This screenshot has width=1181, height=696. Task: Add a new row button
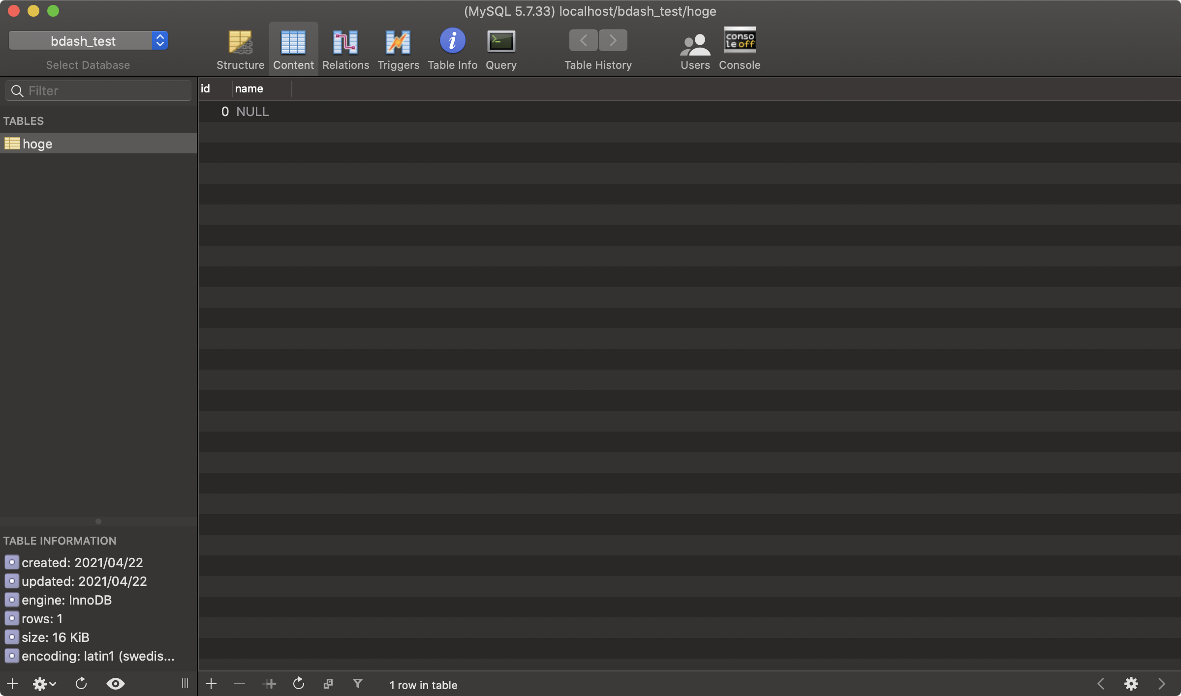tap(211, 683)
